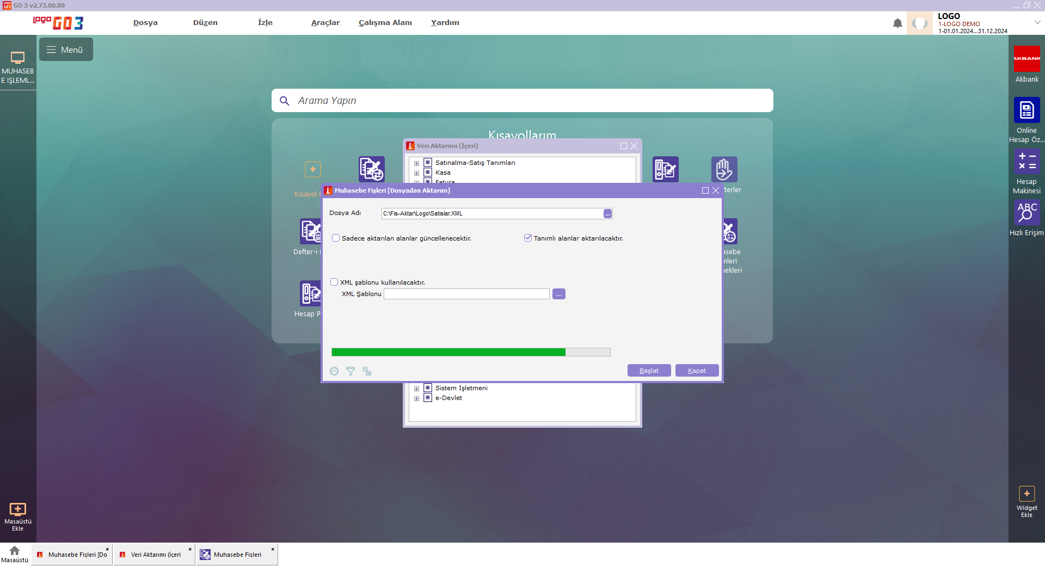Click the Arama Yapın search field

click(522, 101)
